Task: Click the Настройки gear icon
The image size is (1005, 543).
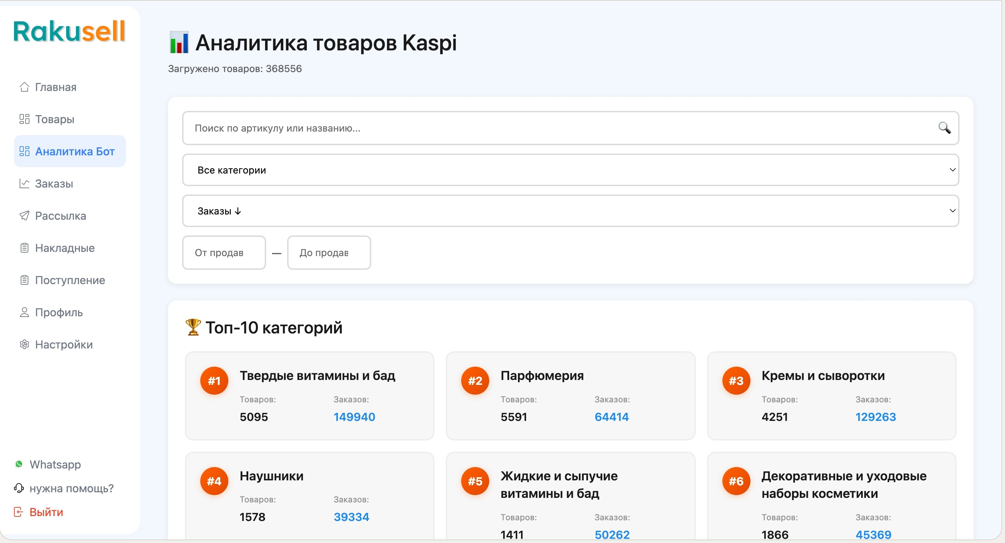Action: pos(24,344)
